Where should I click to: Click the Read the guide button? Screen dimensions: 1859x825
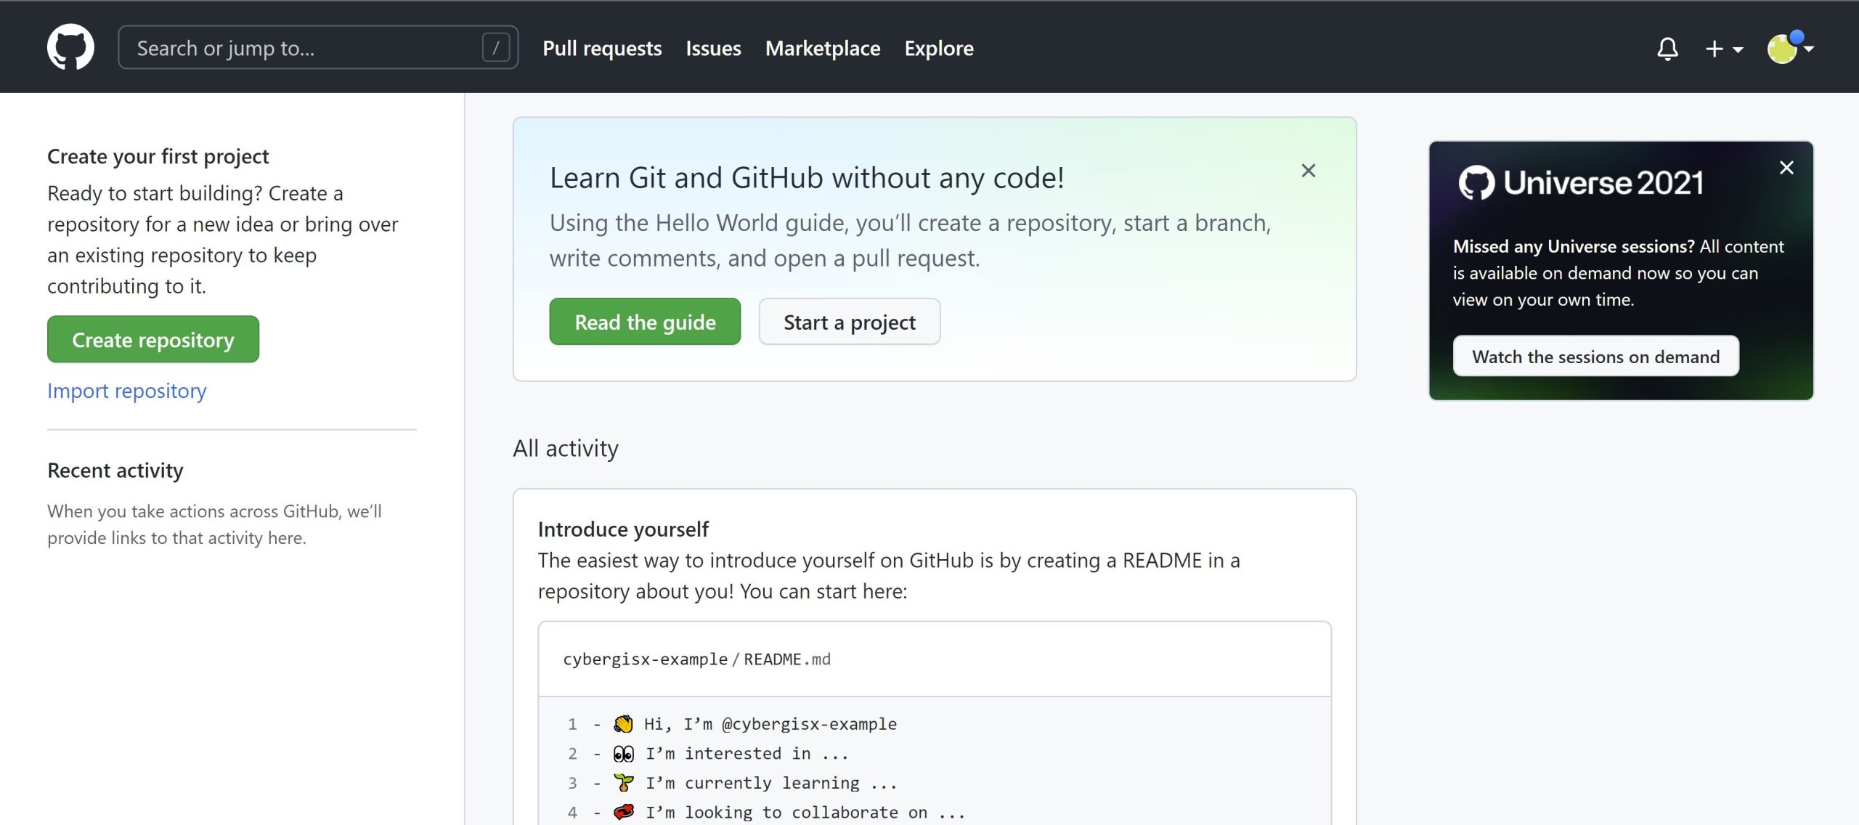(x=645, y=322)
